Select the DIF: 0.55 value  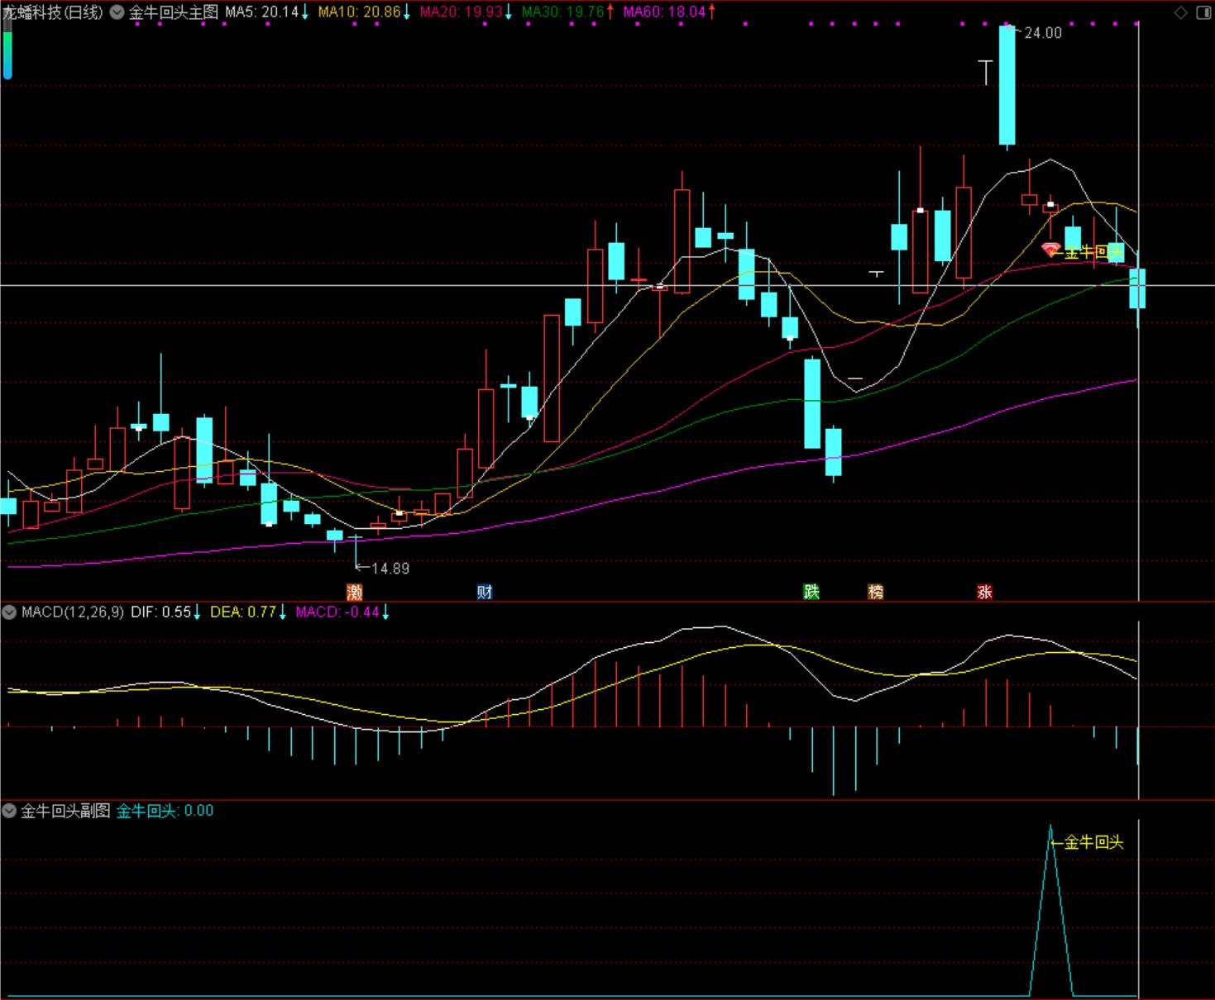[161, 612]
